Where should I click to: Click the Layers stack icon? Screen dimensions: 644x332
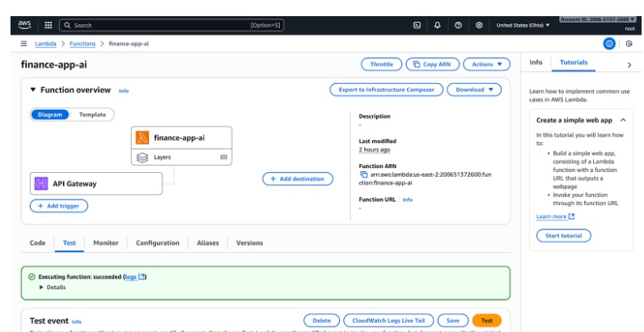(x=142, y=158)
